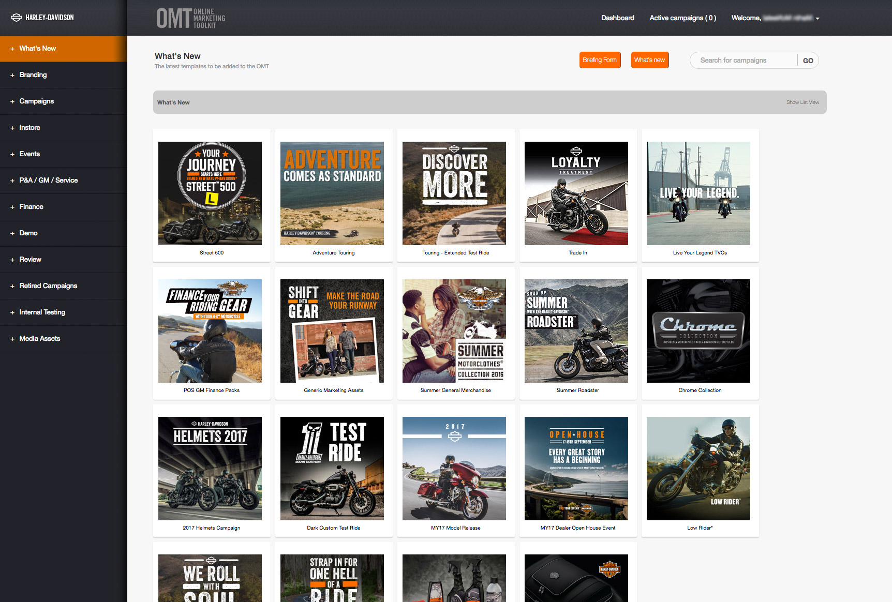Select What's New in sidebar
This screenshot has width=892, height=602.
coord(63,49)
